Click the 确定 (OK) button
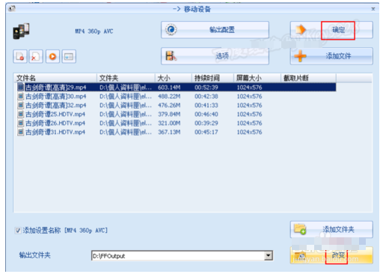 (x=331, y=30)
